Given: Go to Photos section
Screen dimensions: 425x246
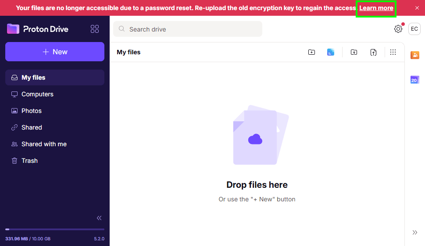Looking at the screenshot, I should [55, 111].
